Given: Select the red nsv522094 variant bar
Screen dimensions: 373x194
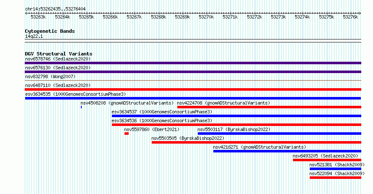Looking at the screenshot, I should (335, 178).
